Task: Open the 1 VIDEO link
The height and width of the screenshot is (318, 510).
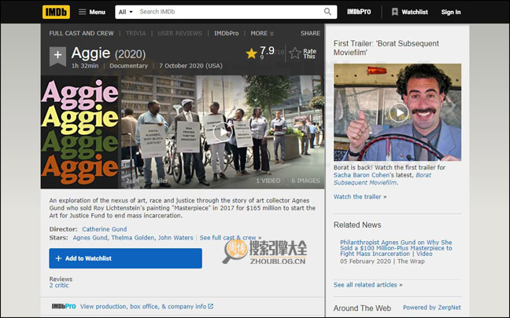Action: pyautogui.click(x=268, y=181)
